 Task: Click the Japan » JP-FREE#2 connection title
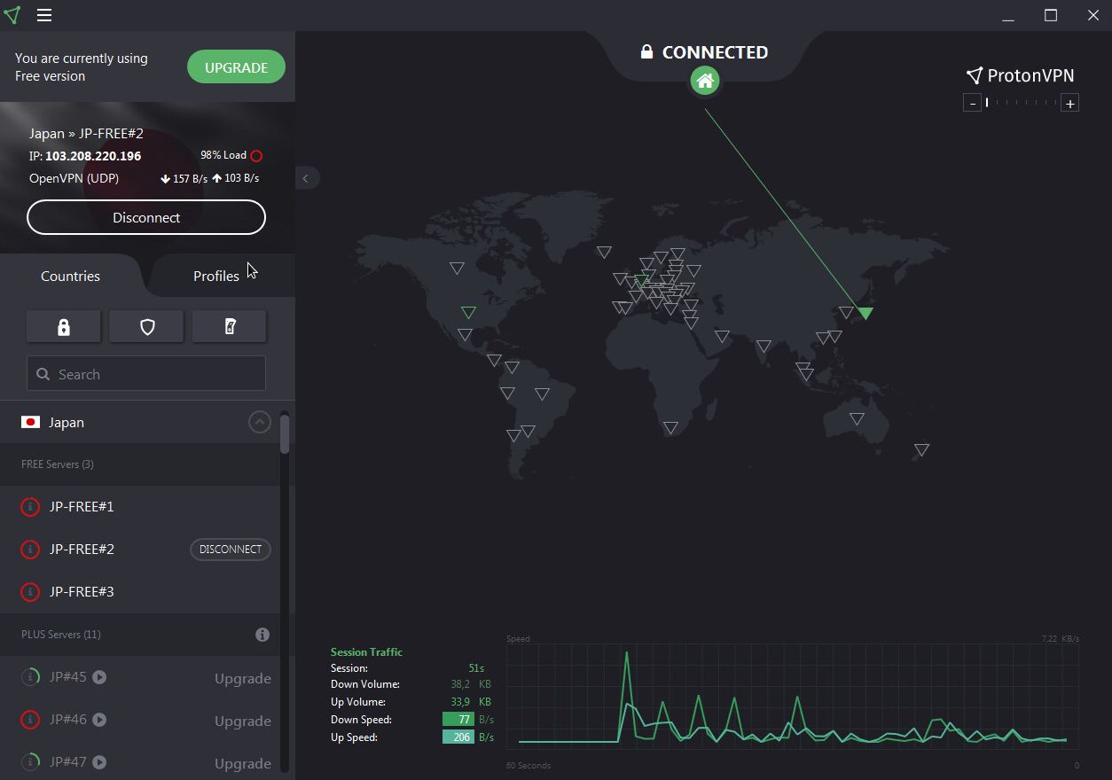pyautogui.click(x=86, y=134)
